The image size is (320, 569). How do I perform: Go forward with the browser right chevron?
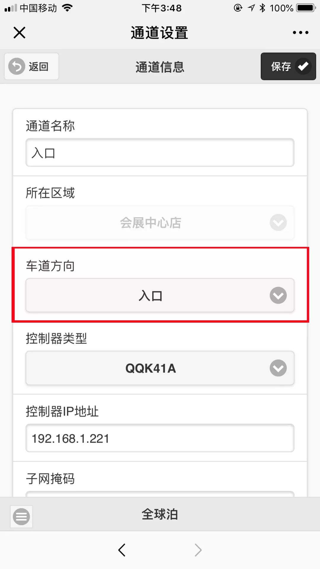tap(198, 550)
